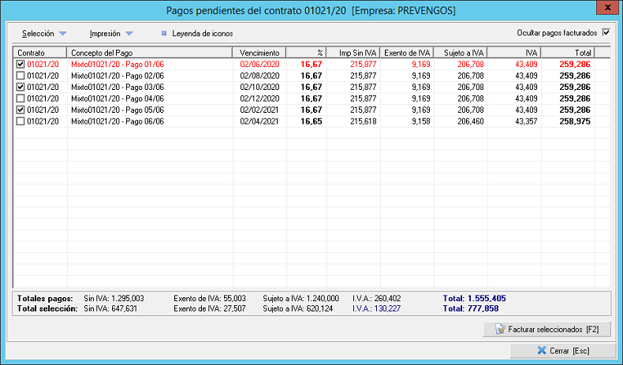Check the Pago 06/06 row checkbox

click(x=21, y=121)
